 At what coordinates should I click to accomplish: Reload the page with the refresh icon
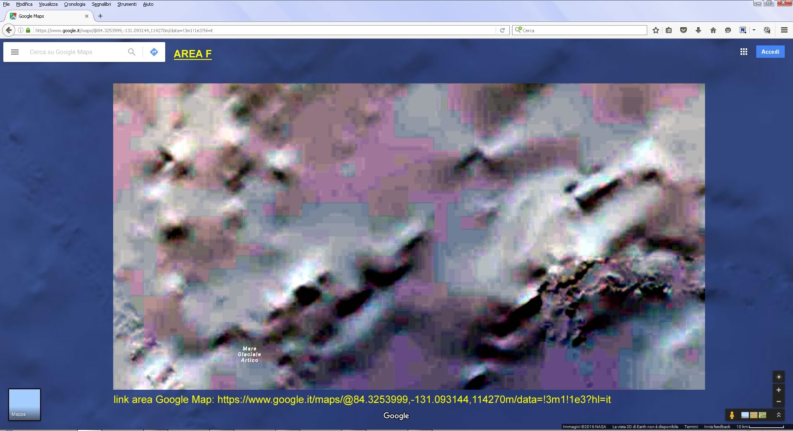tap(502, 30)
